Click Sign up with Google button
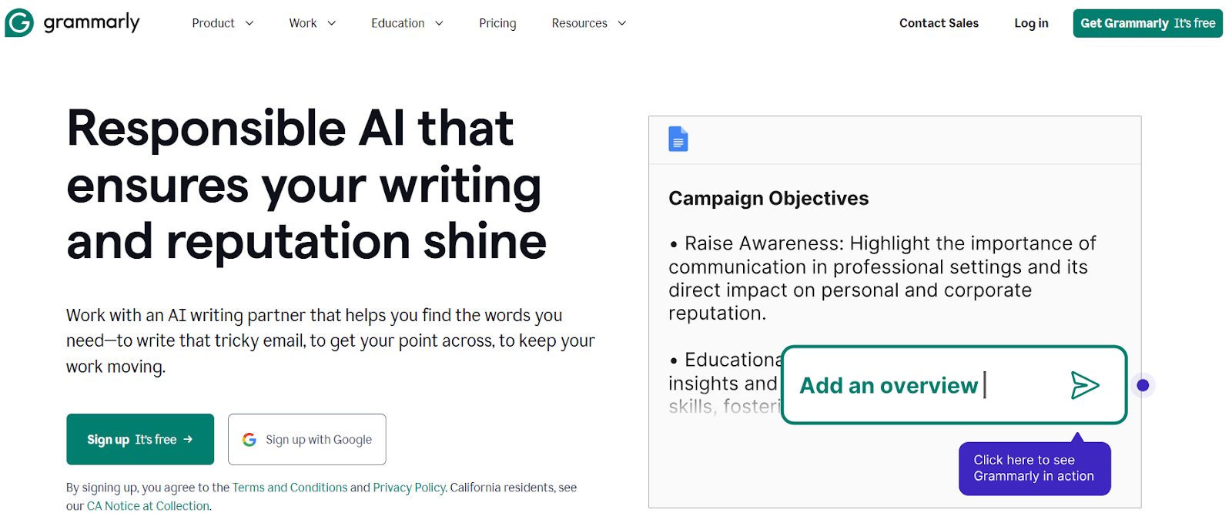This screenshot has width=1232, height=513. pyautogui.click(x=307, y=440)
